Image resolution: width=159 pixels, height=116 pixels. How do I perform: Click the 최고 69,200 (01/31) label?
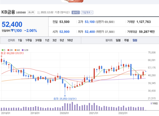click(x=12, y=53)
